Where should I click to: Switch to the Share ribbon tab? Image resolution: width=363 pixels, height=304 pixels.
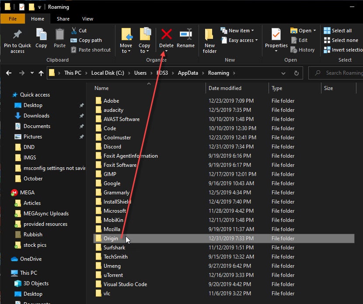click(63, 19)
